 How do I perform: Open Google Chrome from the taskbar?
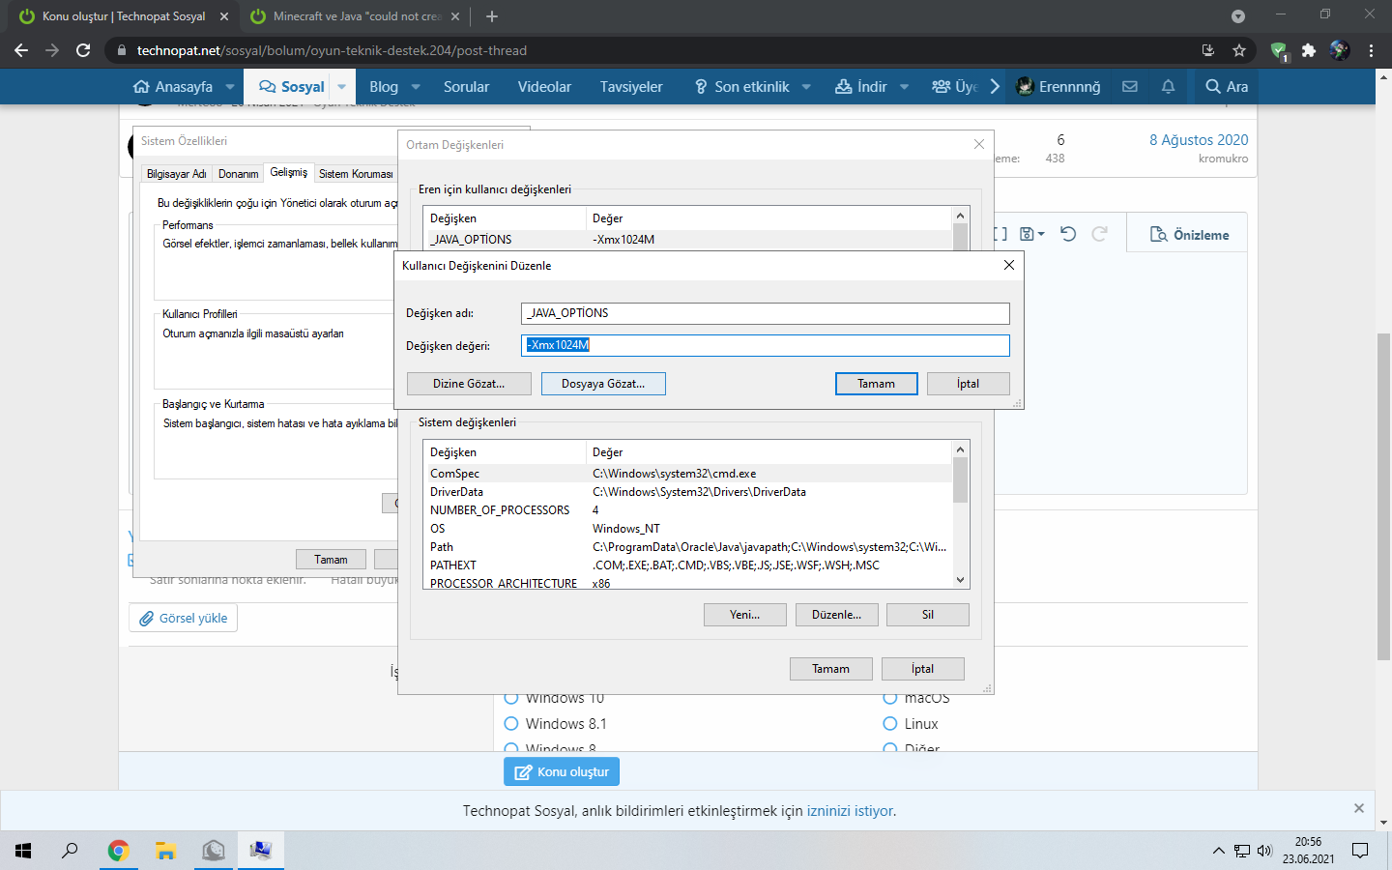point(118,851)
